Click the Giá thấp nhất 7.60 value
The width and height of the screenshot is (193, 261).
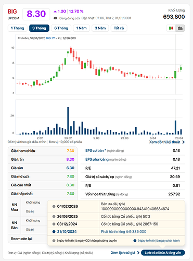tap(71, 194)
